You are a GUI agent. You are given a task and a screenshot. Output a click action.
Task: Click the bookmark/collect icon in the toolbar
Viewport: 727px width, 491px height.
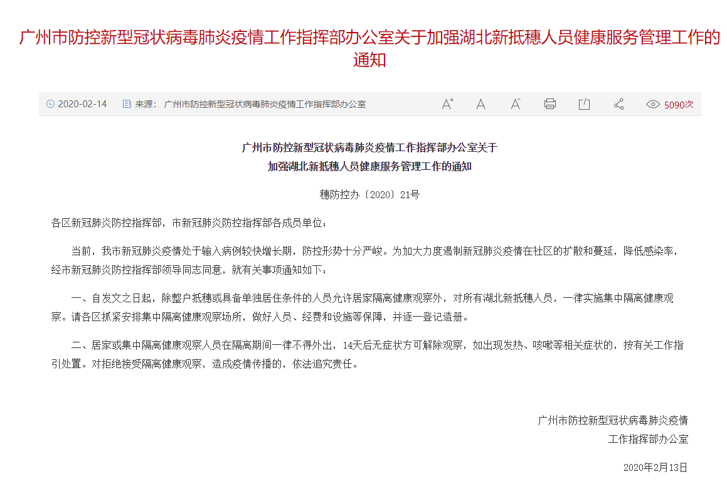pyautogui.click(x=584, y=104)
